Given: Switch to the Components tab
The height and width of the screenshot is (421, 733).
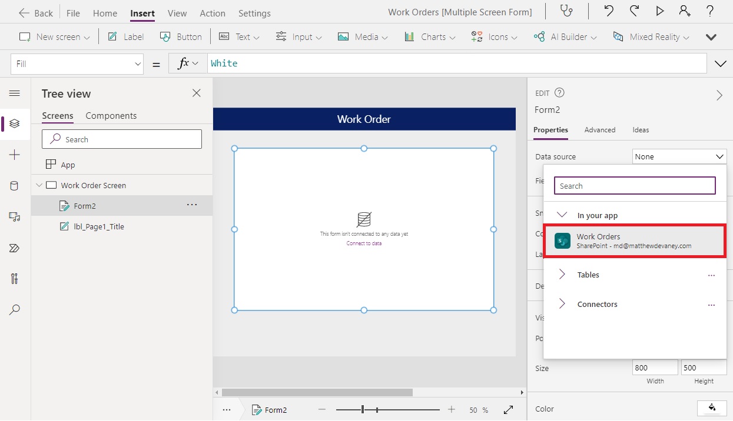Looking at the screenshot, I should 111,116.
